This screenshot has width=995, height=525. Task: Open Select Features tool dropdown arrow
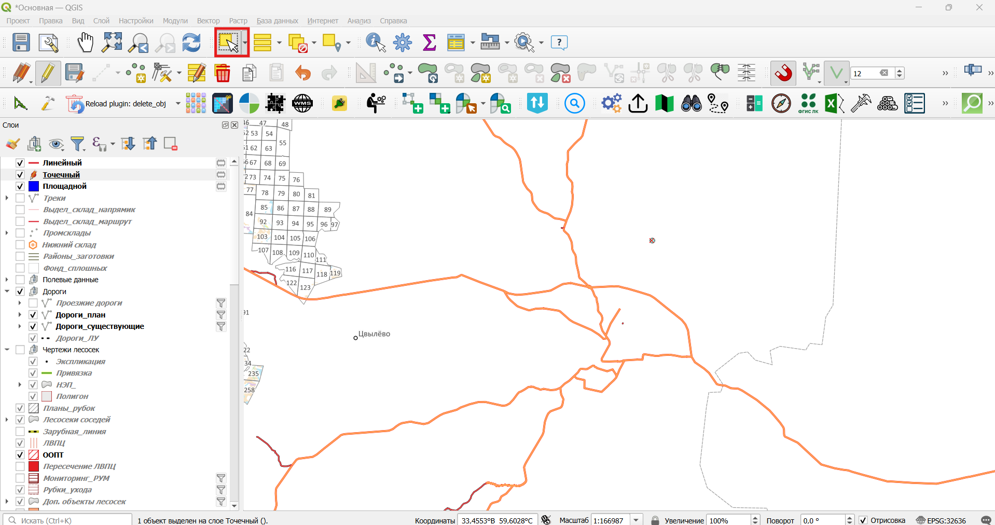[244, 43]
